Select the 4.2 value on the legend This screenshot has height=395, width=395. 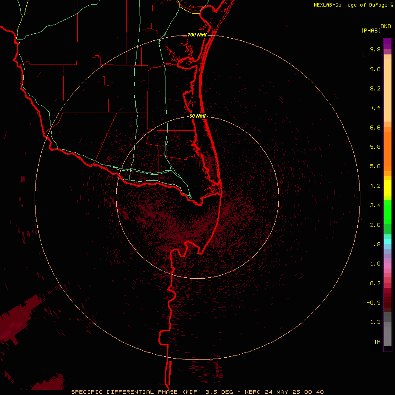[375, 186]
